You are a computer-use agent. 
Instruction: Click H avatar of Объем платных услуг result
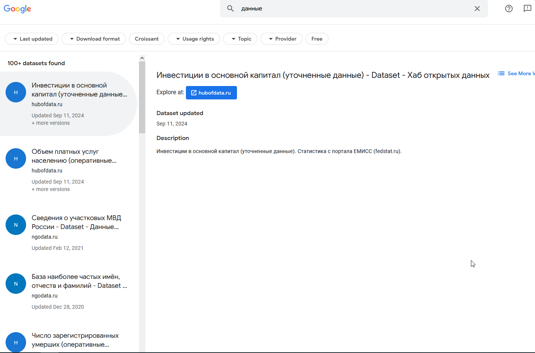16,159
